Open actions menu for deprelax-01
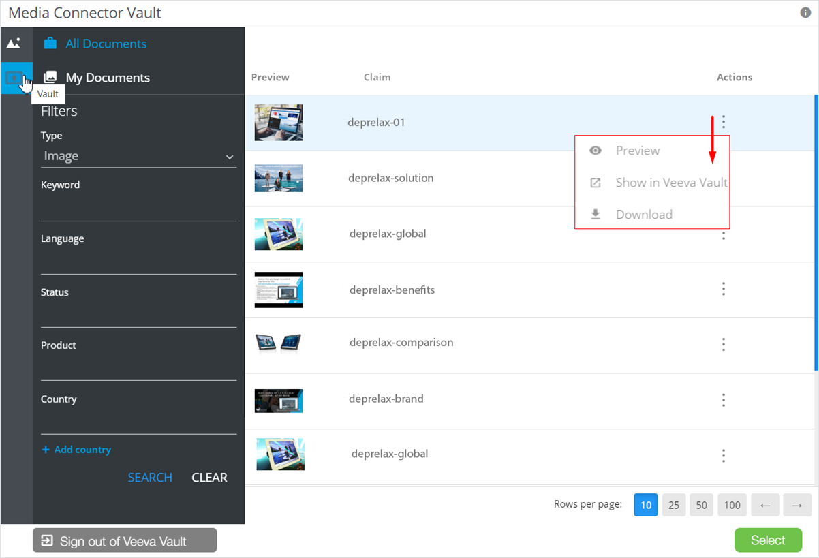The height and width of the screenshot is (558, 819). 724,123
